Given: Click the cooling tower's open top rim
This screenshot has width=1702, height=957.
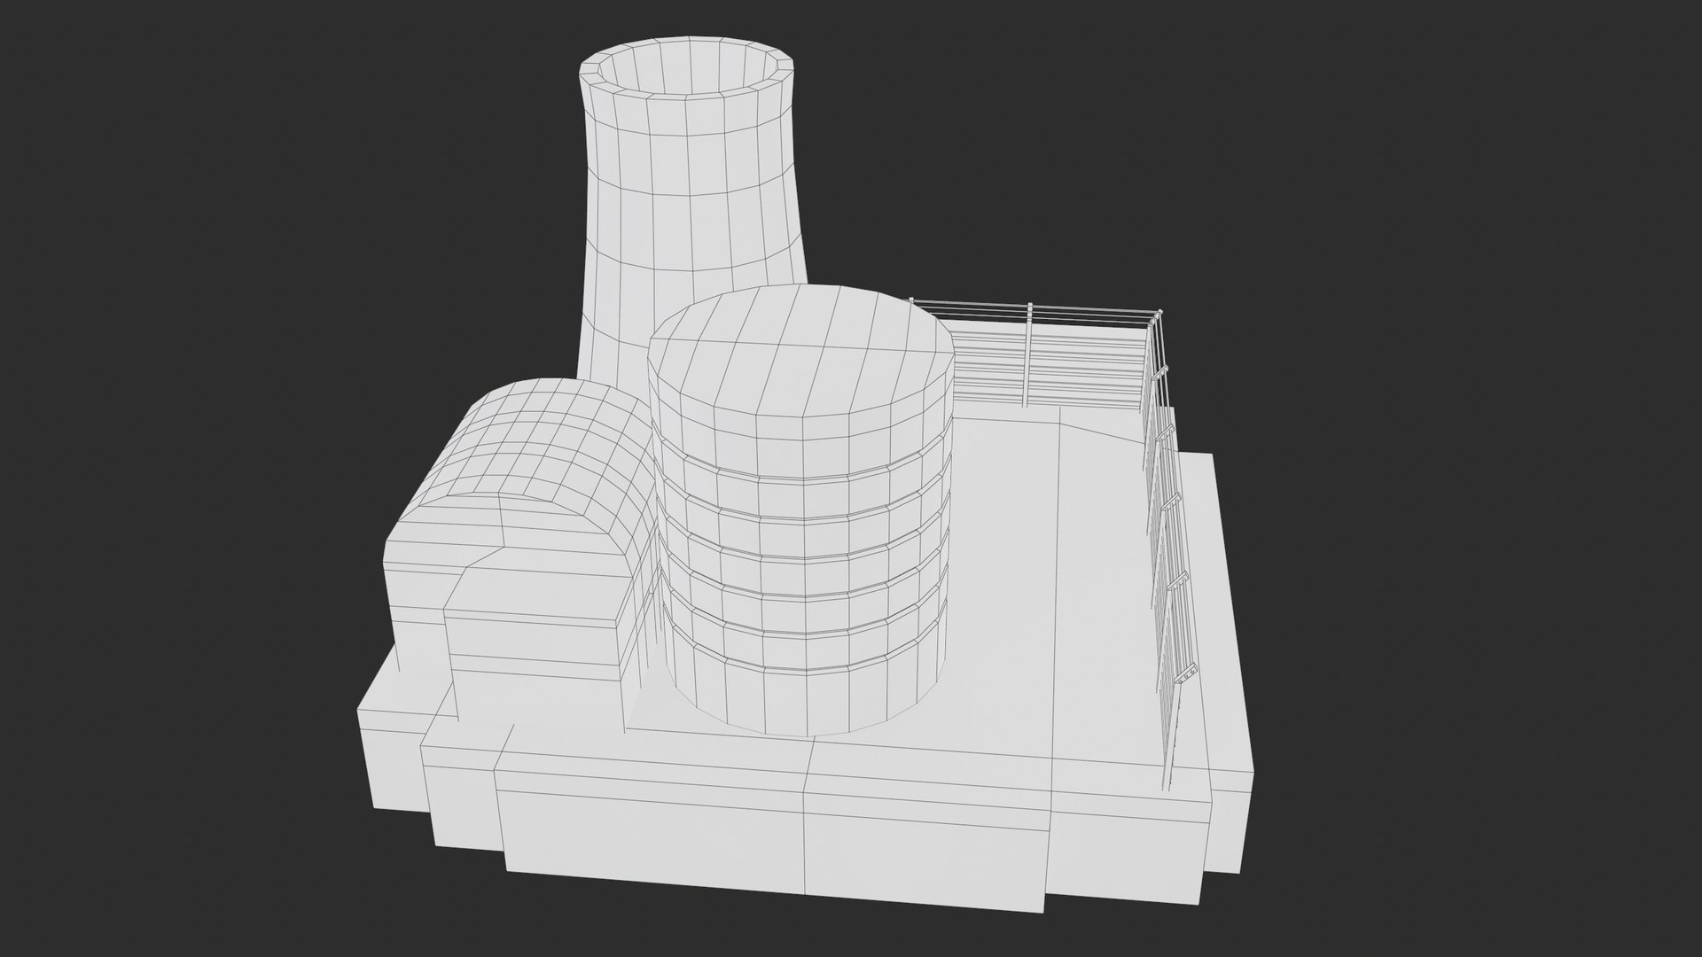Looking at the screenshot, I should pos(684,70).
